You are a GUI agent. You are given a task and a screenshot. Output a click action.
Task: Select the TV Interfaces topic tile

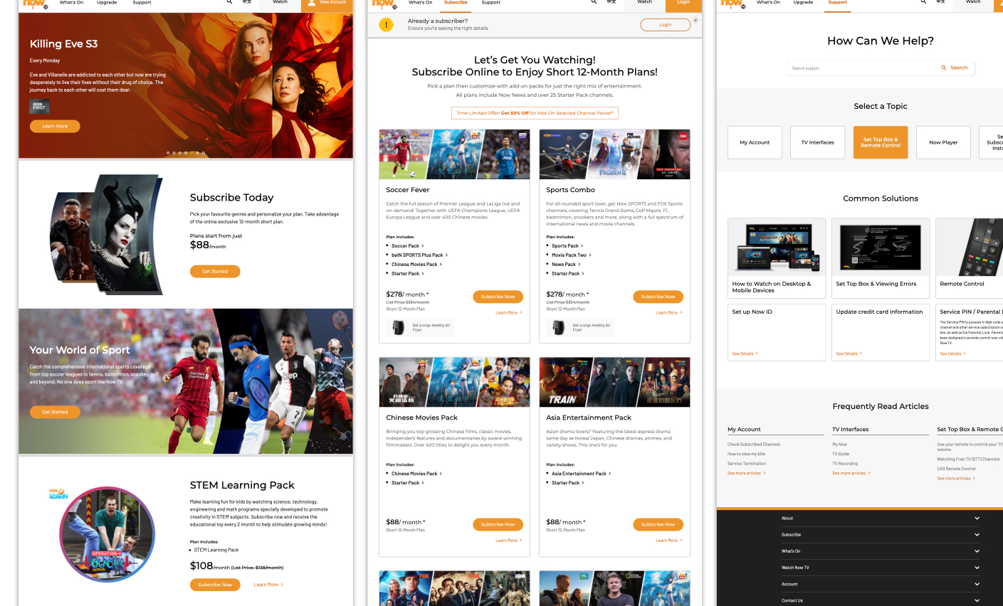coord(817,142)
